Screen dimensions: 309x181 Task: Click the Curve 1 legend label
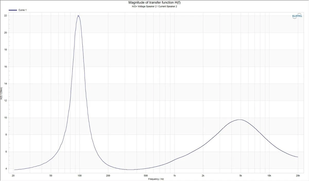point(22,10)
